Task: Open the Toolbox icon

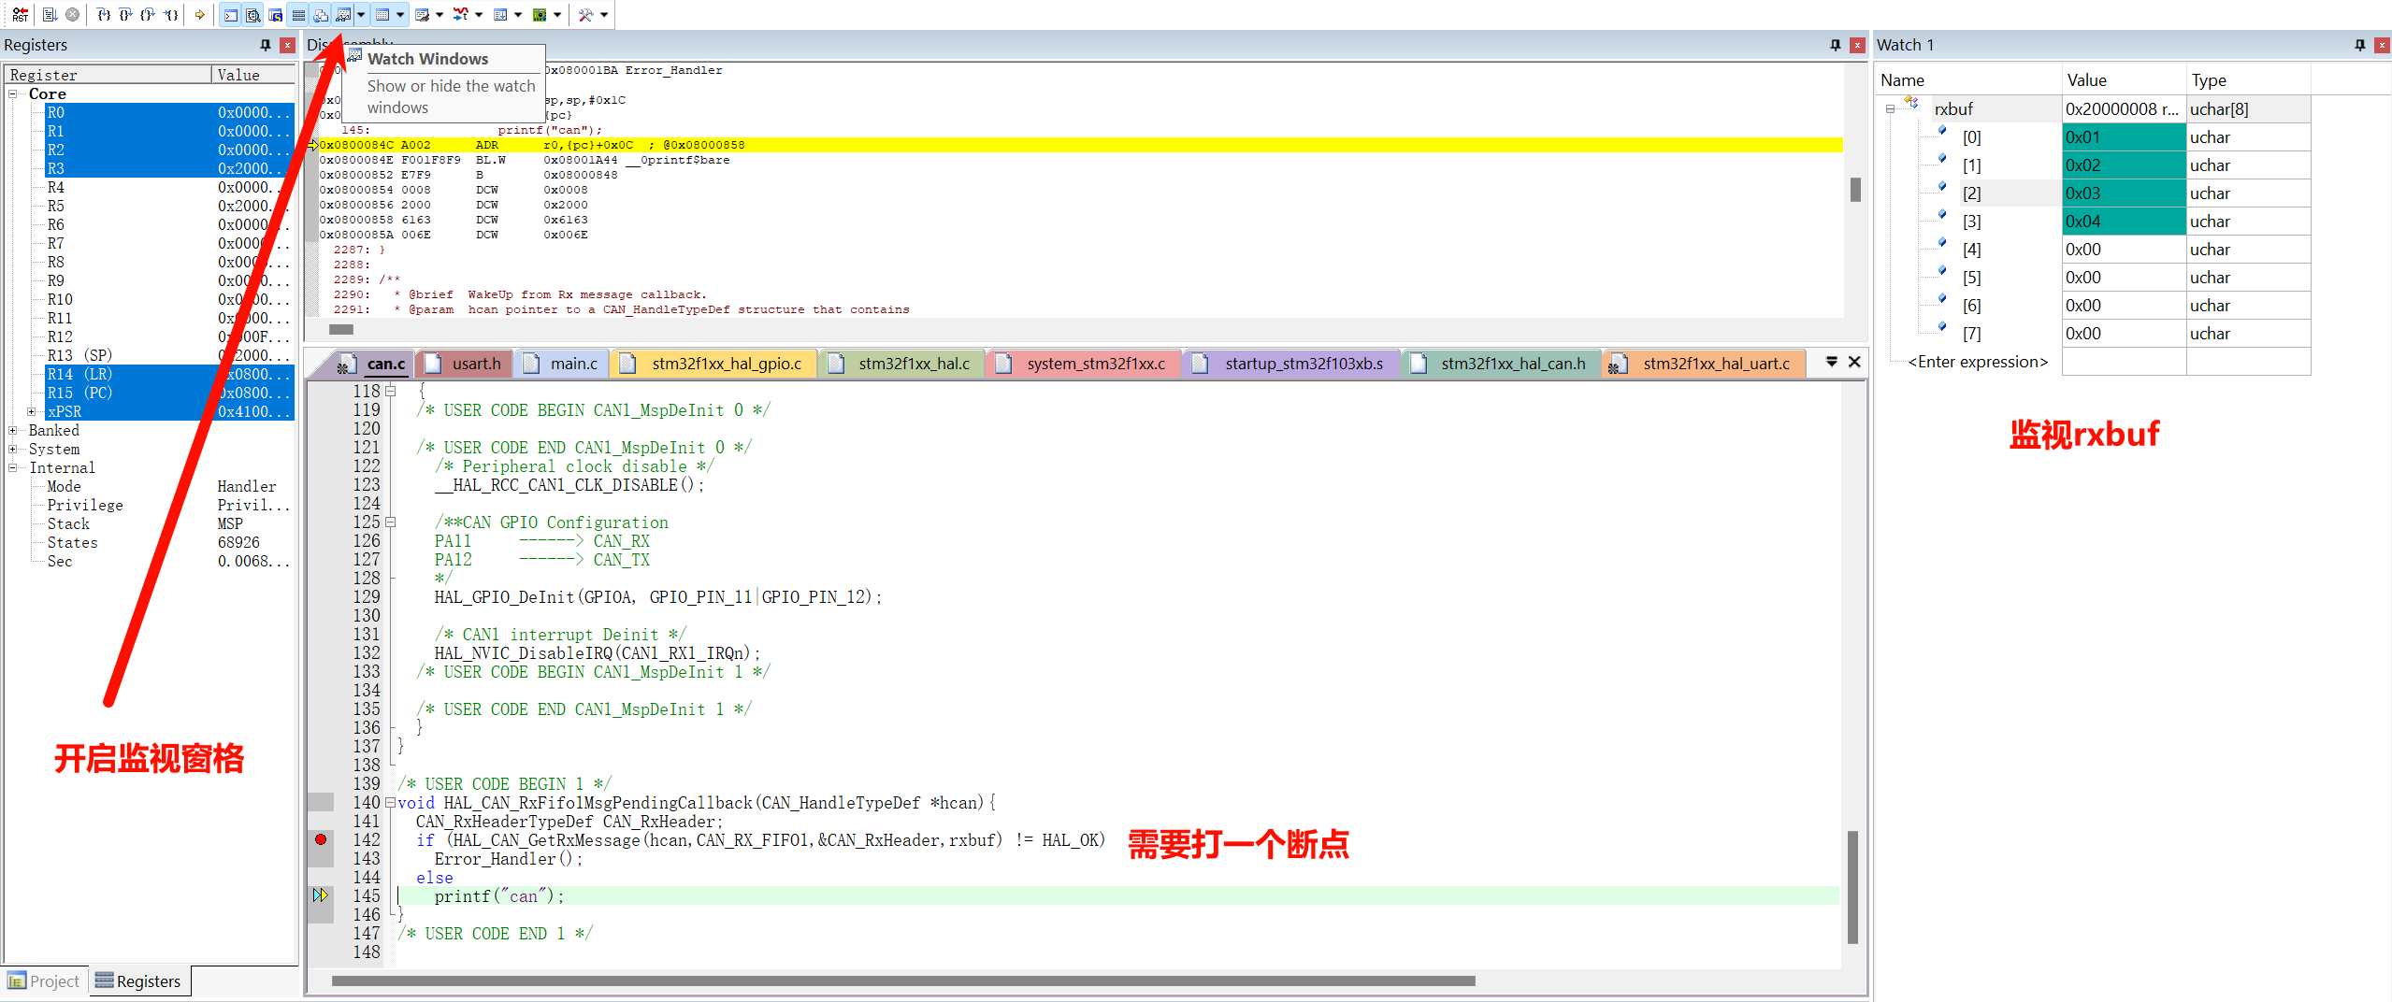Action: tap(586, 15)
